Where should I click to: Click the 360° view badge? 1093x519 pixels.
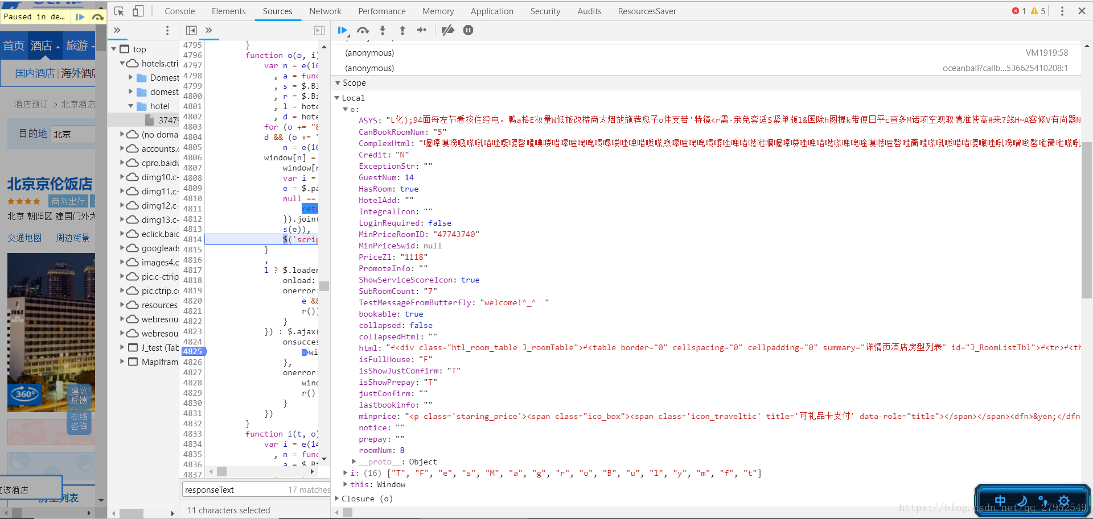click(x=25, y=393)
